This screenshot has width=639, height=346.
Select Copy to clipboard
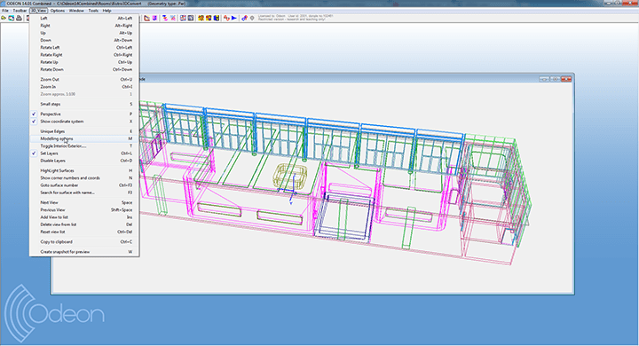[x=84, y=242]
